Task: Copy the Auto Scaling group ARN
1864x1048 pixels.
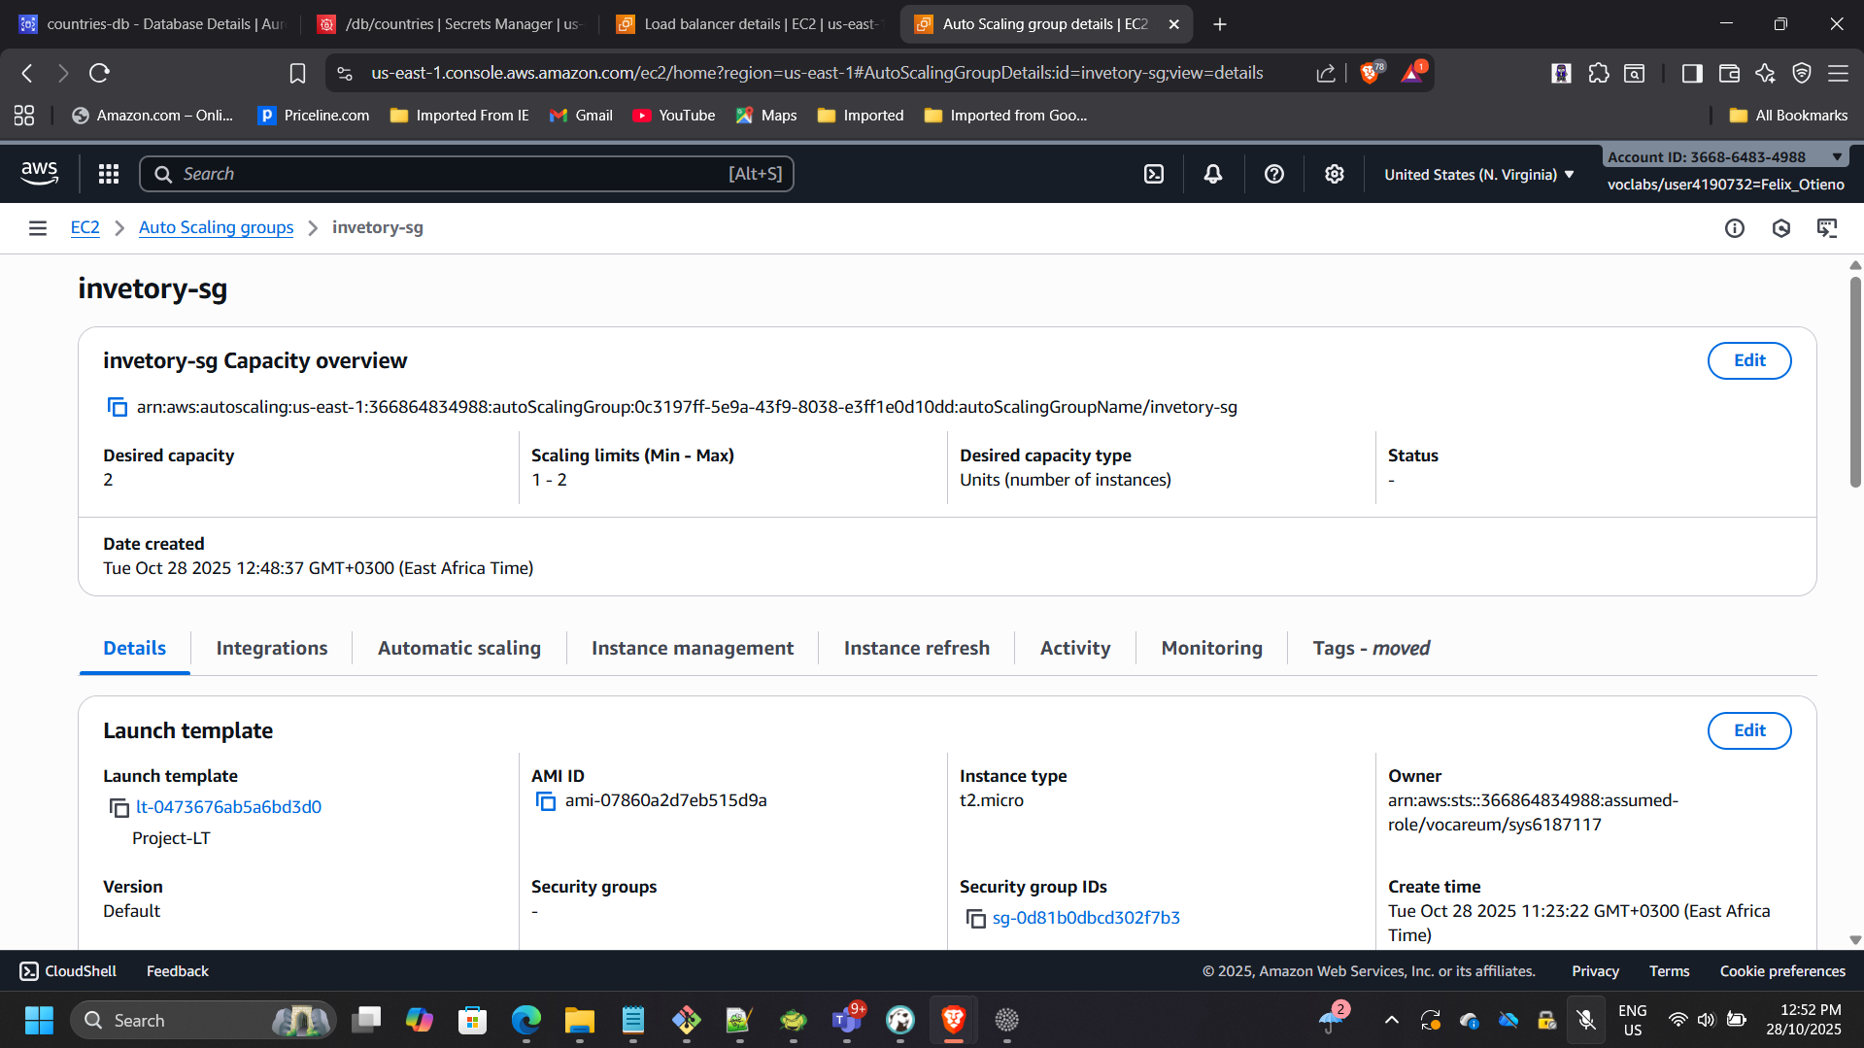Action: (x=117, y=407)
